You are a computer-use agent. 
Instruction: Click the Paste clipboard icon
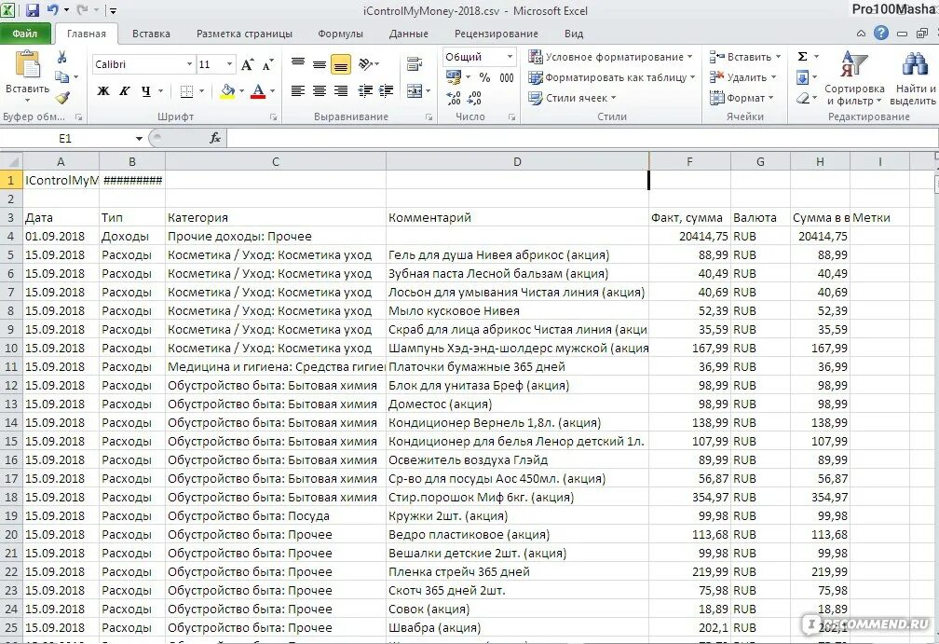point(28,64)
